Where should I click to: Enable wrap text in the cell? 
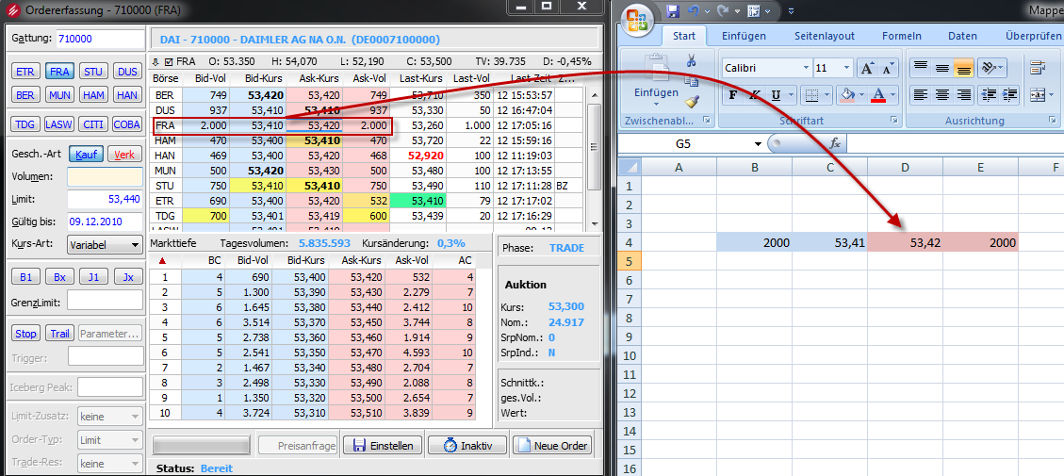(x=1038, y=68)
